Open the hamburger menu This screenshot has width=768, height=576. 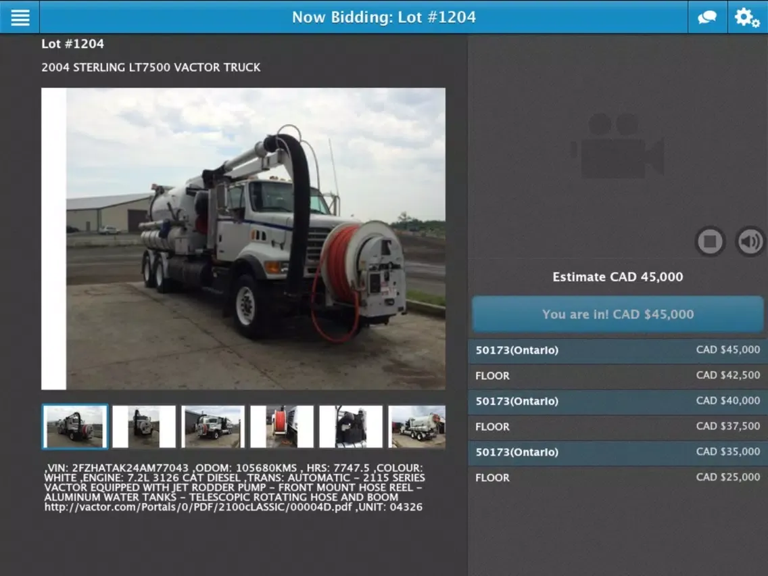tap(20, 17)
